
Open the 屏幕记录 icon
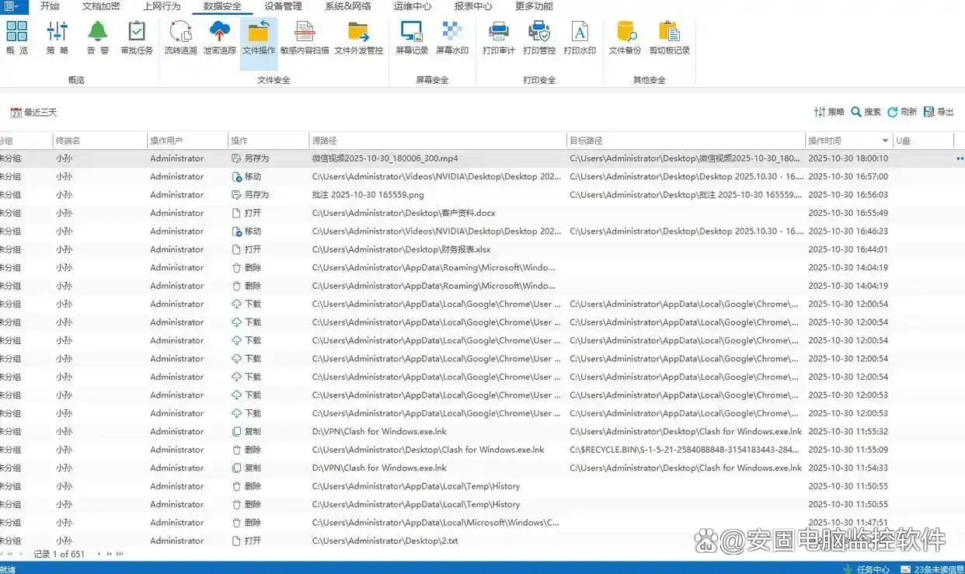[x=411, y=33]
